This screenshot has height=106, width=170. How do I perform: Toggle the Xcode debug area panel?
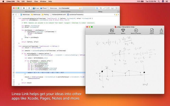tap(112, 8)
